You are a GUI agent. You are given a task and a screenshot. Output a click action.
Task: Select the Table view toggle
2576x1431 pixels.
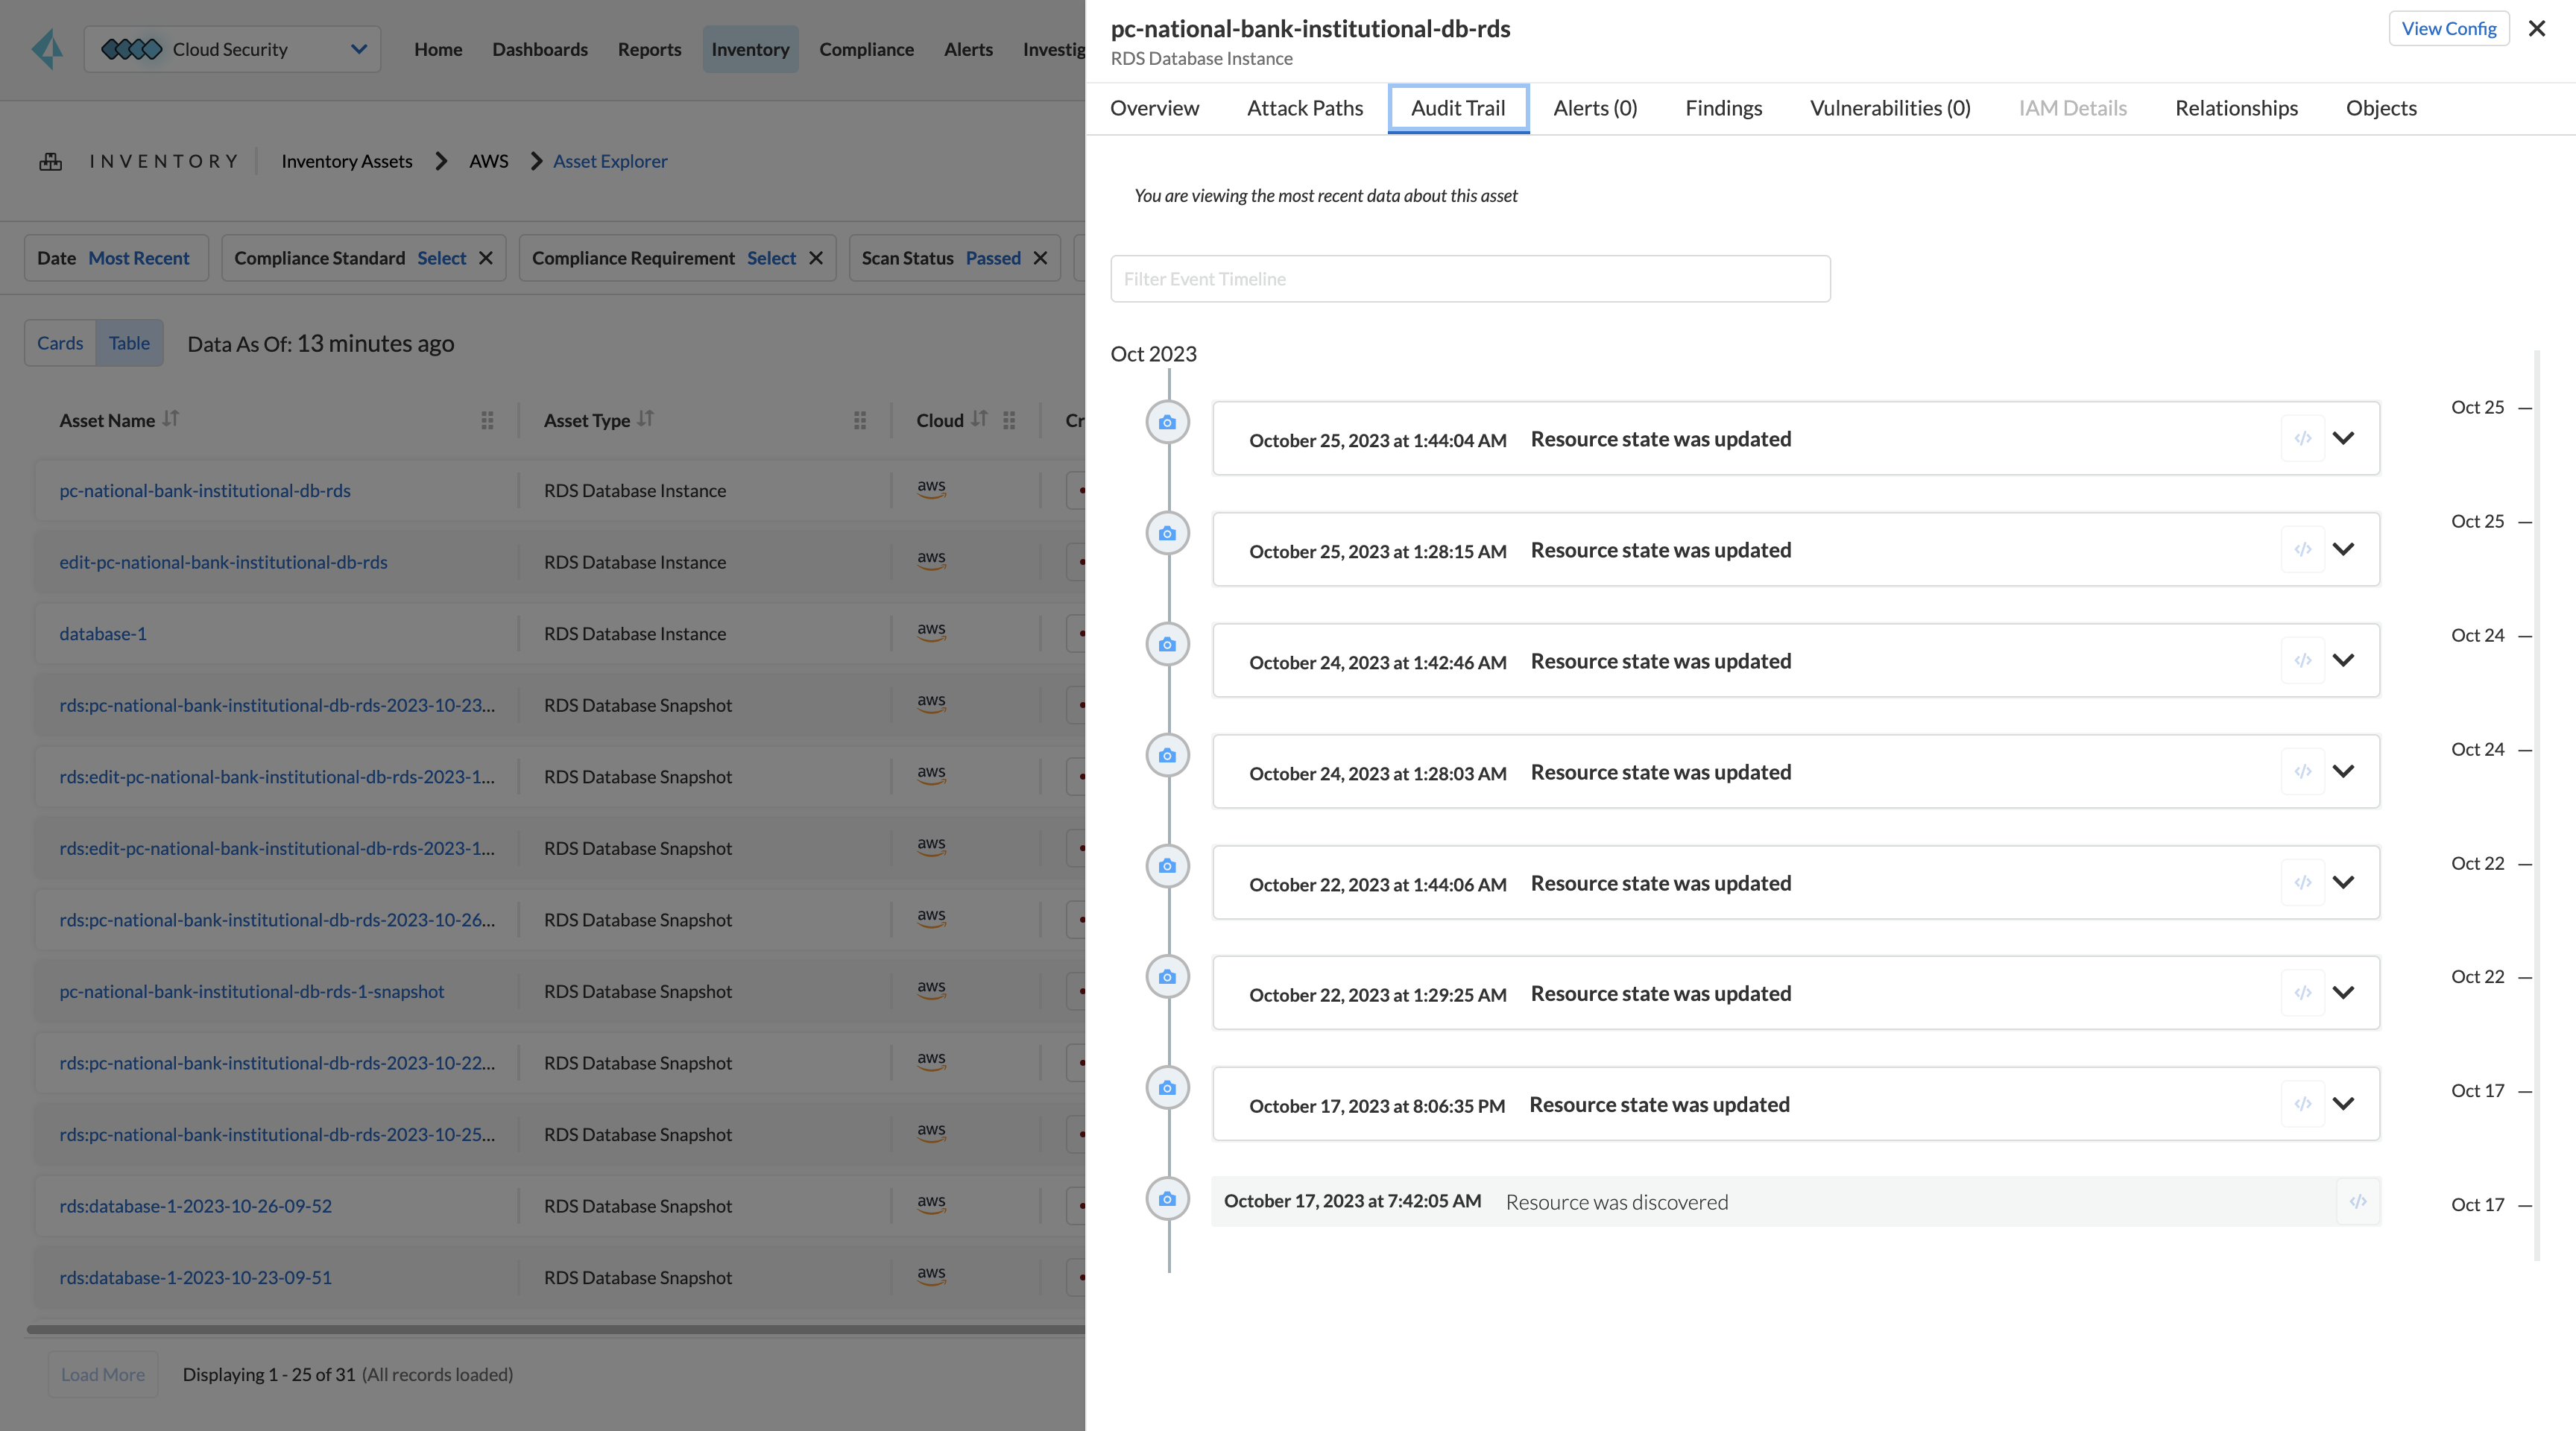(129, 342)
